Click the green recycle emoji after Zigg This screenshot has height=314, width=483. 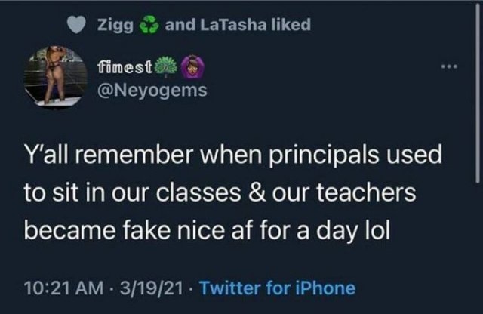click(x=147, y=26)
